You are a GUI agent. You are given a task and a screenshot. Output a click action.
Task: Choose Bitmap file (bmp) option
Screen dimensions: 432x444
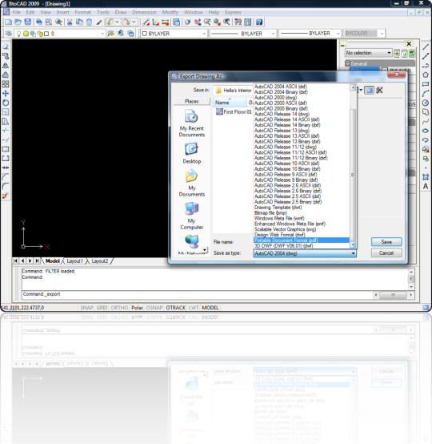[302, 213]
